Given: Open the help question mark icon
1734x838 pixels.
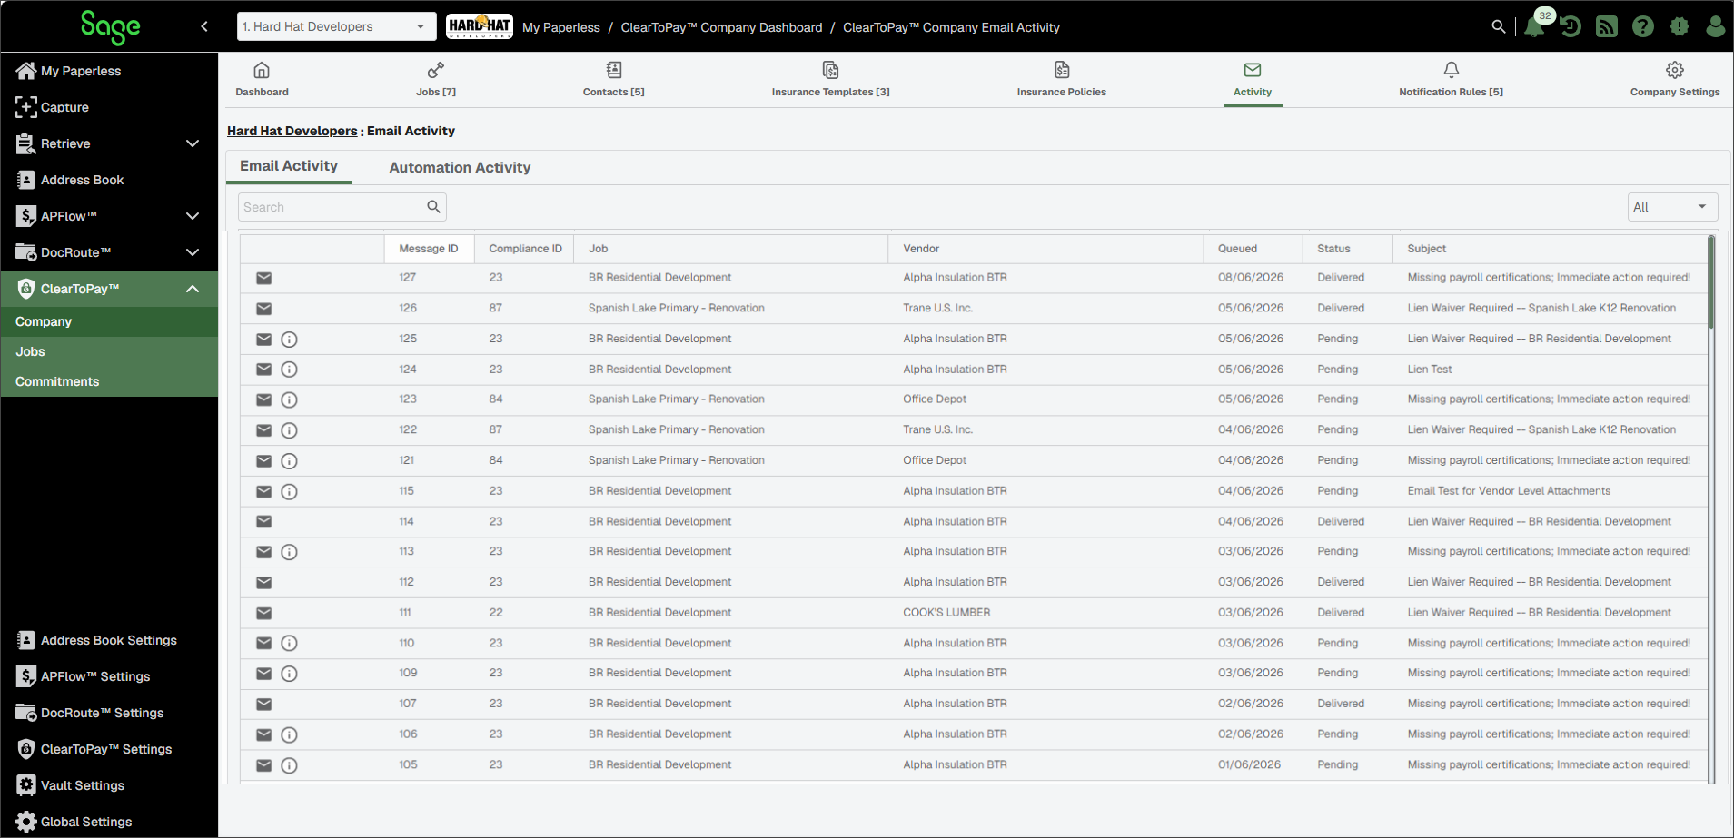Looking at the screenshot, I should tap(1643, 26).
